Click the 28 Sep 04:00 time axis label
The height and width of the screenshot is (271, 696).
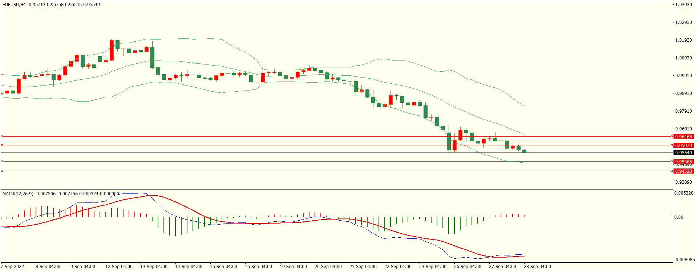click(x=537, y=267)
